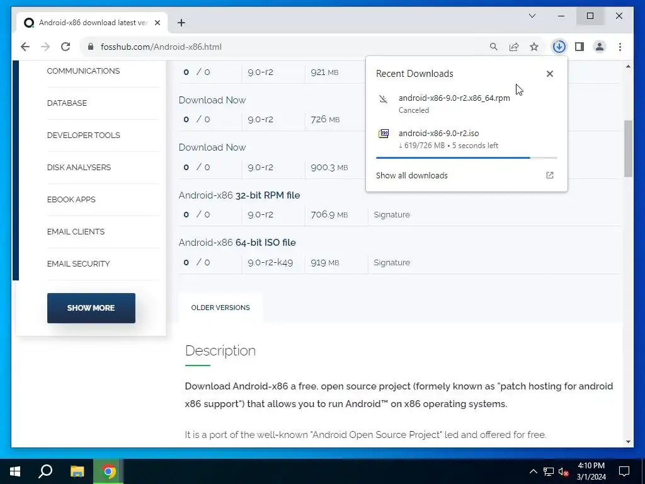Screen dimensions: 645x484
Task: Open the Chrome three-dot menu
Action: 620,47
